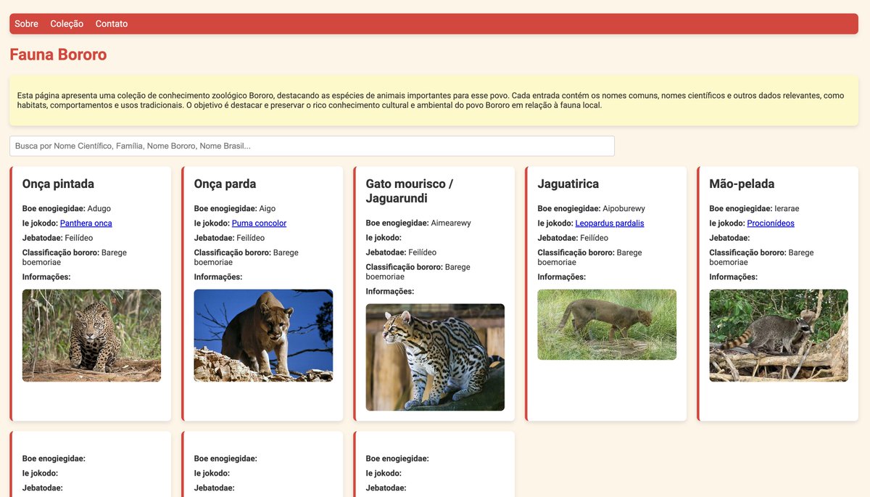This screenshot has width=870, height=497.
Task: Click the Mão-pelada card title
Action: (743, 184)
